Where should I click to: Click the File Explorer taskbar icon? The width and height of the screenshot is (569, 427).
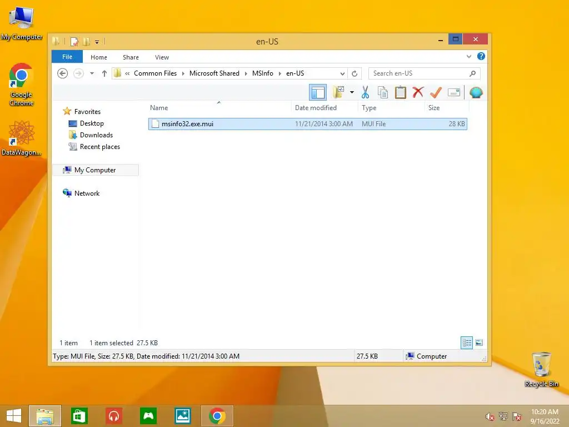coord(45,416)
